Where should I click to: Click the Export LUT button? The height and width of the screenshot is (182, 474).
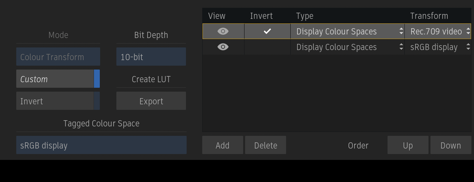[151, 101]
